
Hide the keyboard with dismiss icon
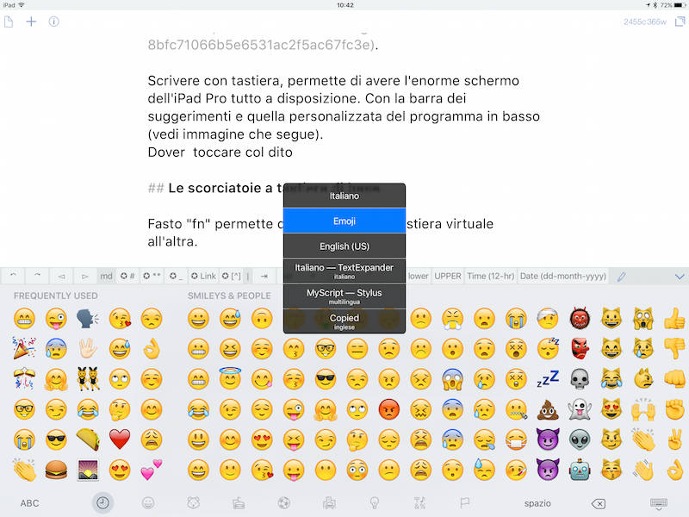tap(658, 504)
